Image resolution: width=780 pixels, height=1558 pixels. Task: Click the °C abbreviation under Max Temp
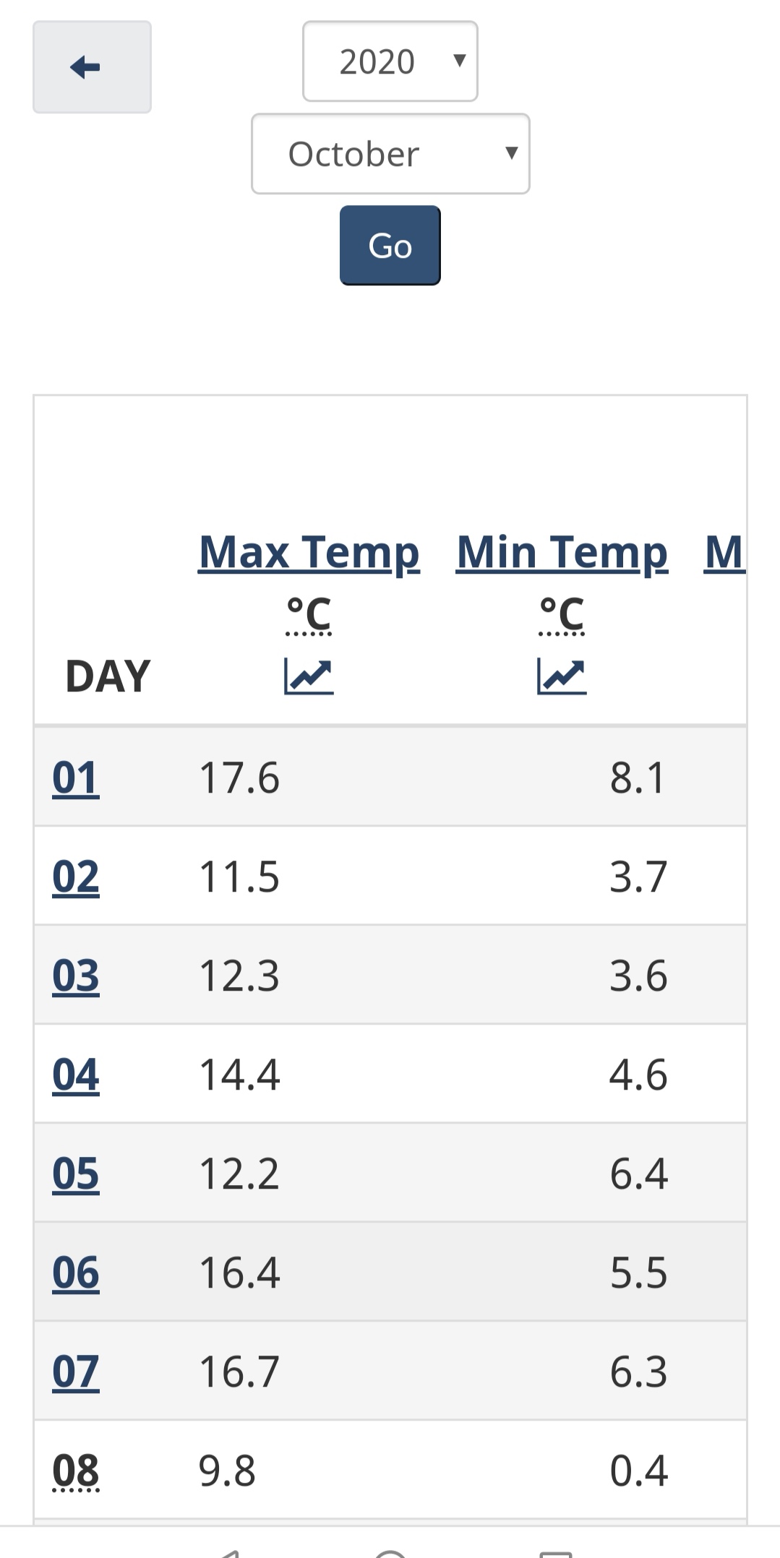point(309,615)
